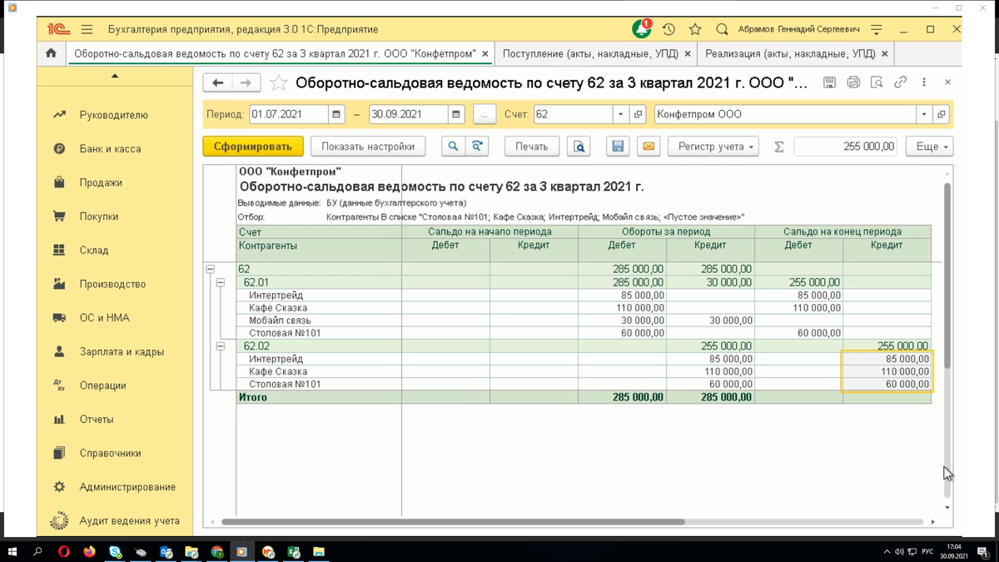Navigate back with the left arrow
The image size is (999, 562).
tap(217, 82)
